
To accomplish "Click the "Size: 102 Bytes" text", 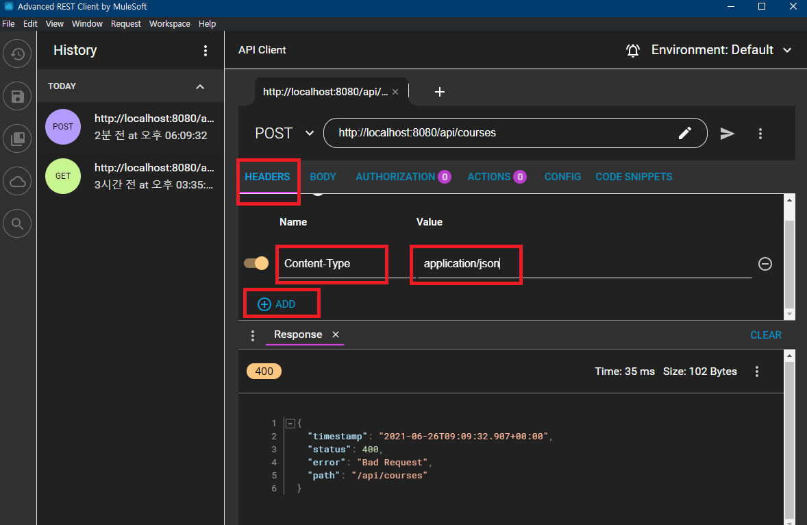I will (699, 371).
